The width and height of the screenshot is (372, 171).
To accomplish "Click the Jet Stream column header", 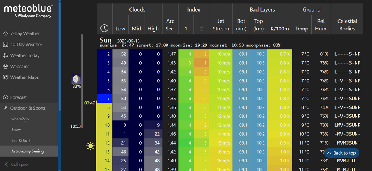I will click(221, 25).
